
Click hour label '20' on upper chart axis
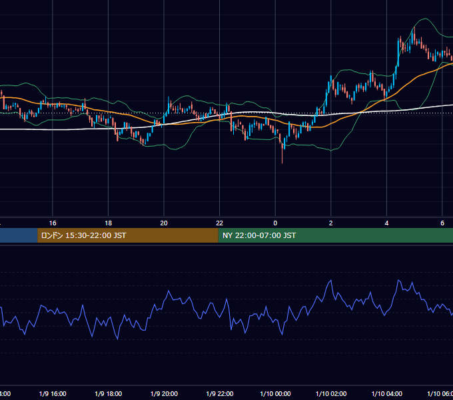(x=164, y=223)
